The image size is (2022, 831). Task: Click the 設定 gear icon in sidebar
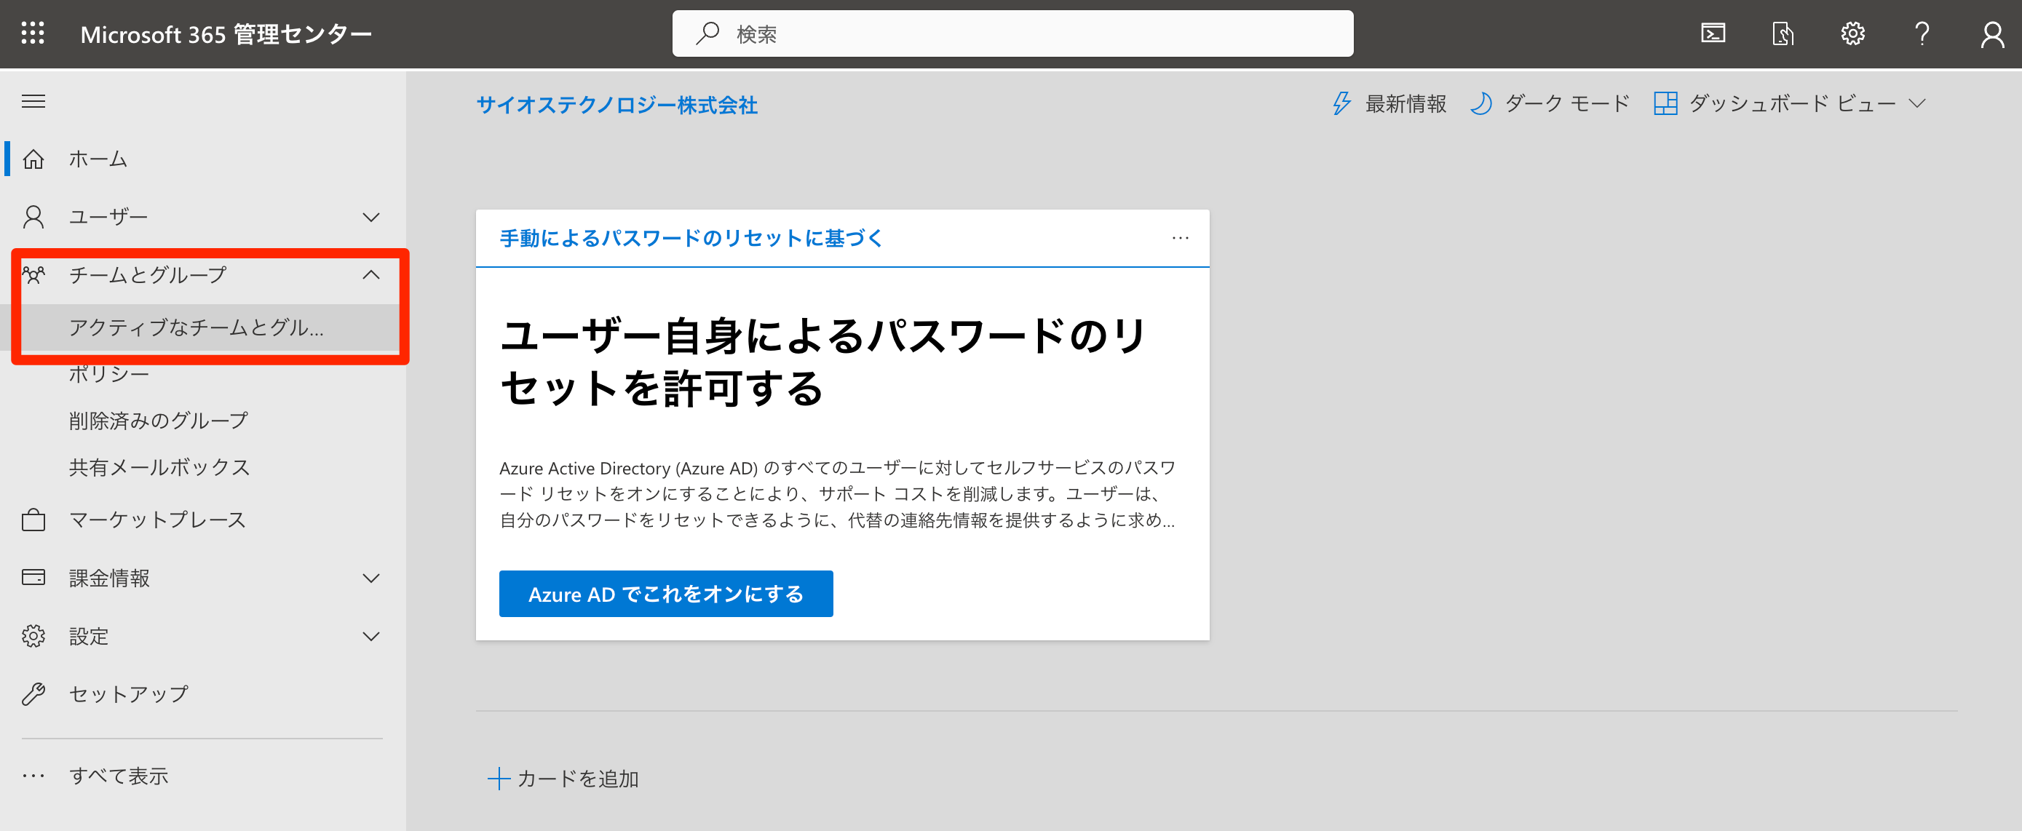(33, 635)
